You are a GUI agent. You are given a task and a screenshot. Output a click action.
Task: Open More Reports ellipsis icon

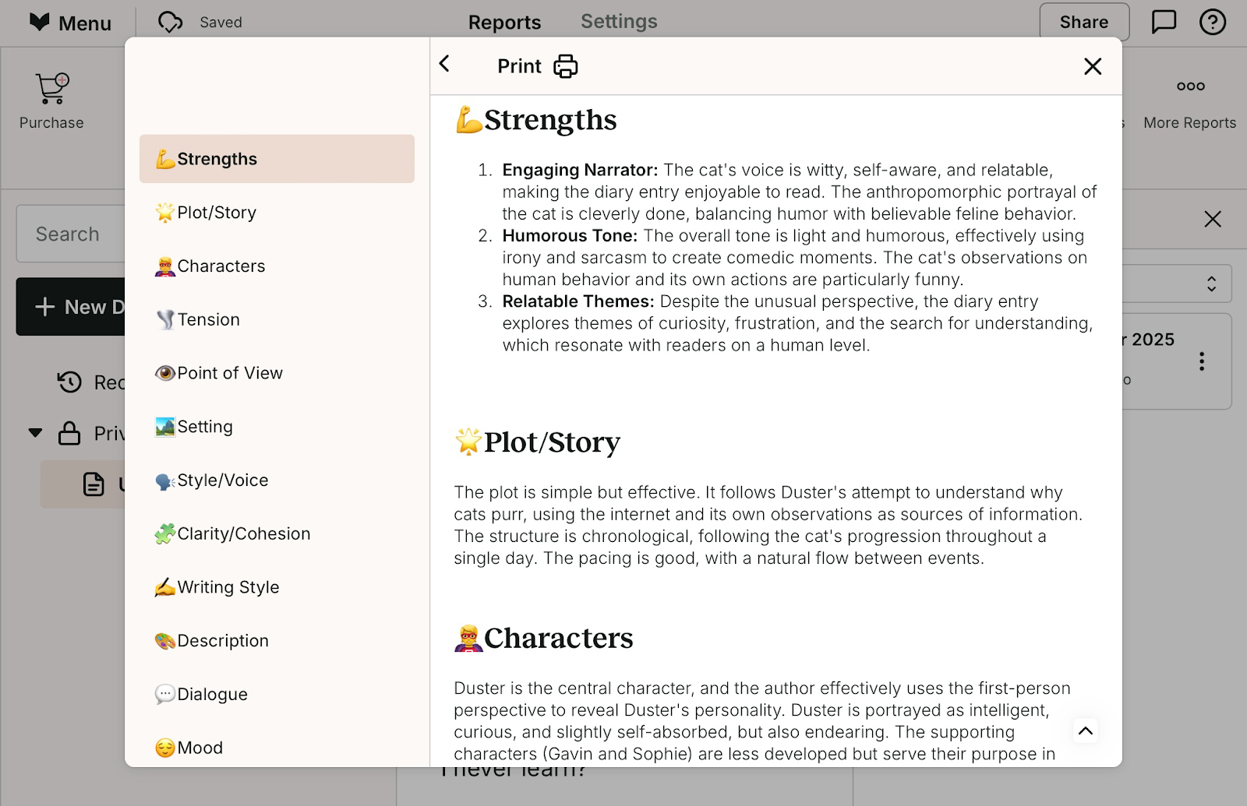click(x=1190, y=86)
